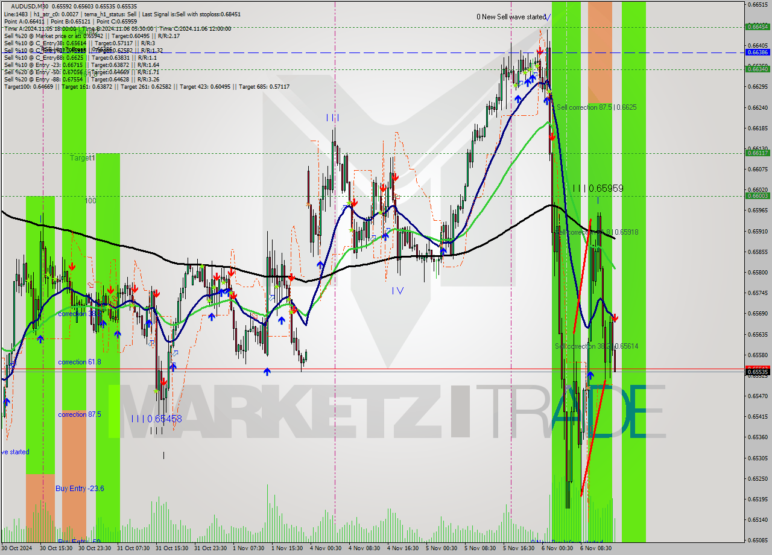Click the '6 Nov 08:30' time axis label
The height and width of the screenshot is (555, 772).
[x=596, y=548]
